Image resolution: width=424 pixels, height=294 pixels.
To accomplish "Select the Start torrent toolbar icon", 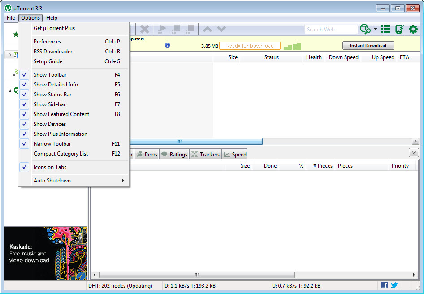I will 161,29.
